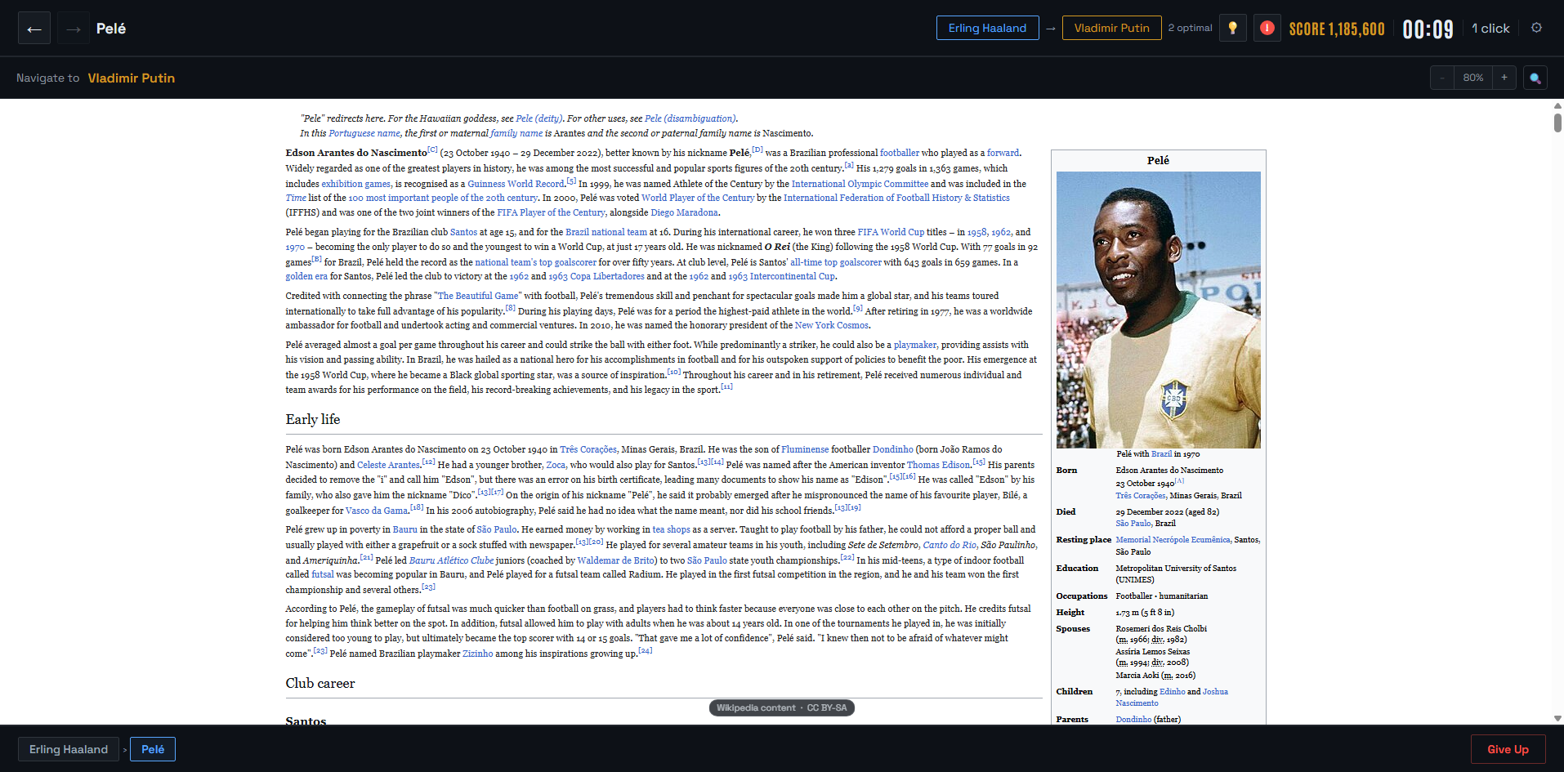Viewport: 1564px width, 772px height.
Task: Follow the Guinness World Record link
Action: (516, 184)
